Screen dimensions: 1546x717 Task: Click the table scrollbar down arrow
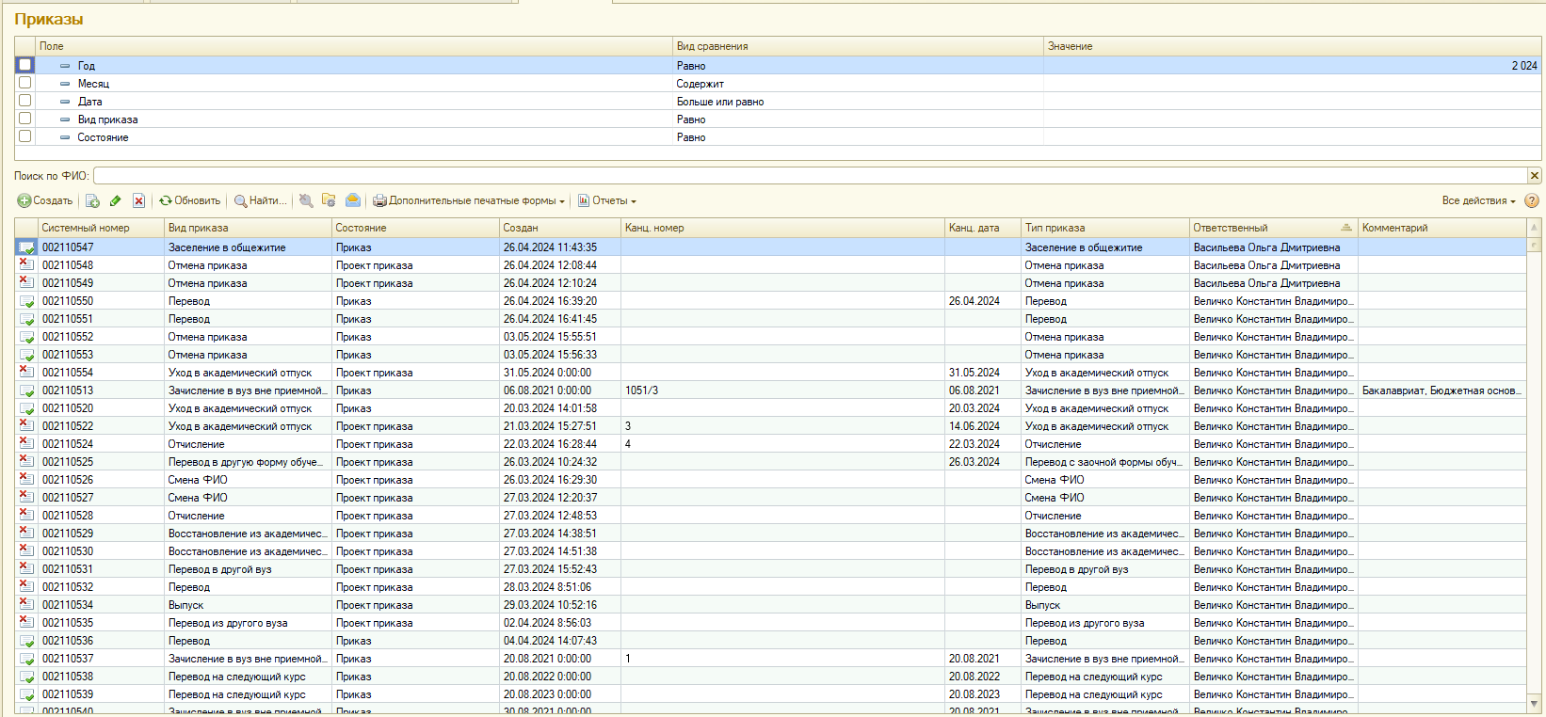click(x=1535, y=704)
